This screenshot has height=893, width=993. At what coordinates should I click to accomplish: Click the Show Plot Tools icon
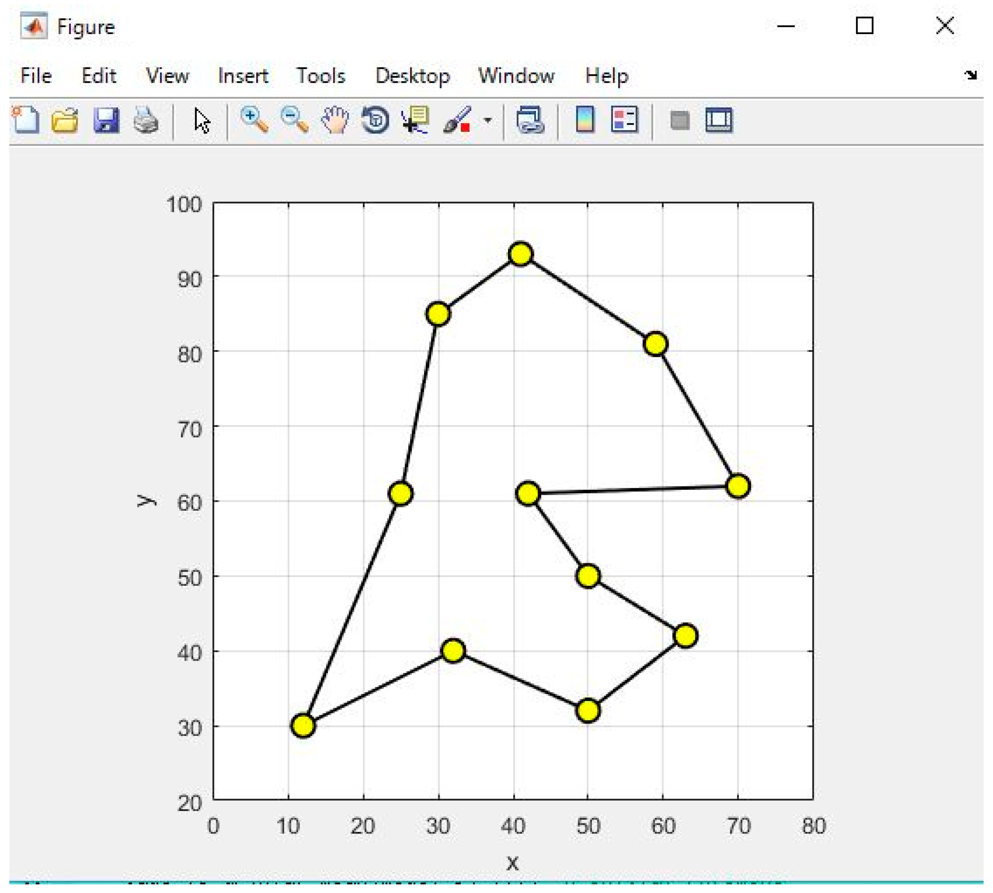click(719, 120)
